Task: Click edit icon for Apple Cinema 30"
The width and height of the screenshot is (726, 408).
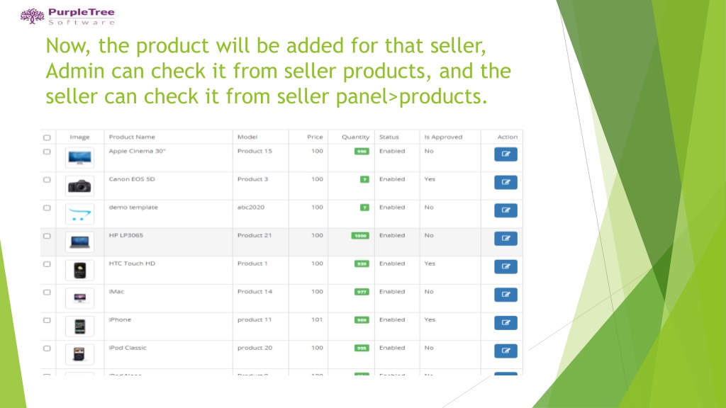Action: point(506,154)
